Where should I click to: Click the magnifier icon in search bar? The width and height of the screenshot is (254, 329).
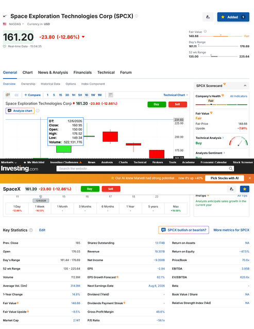(x=231, y=169)
